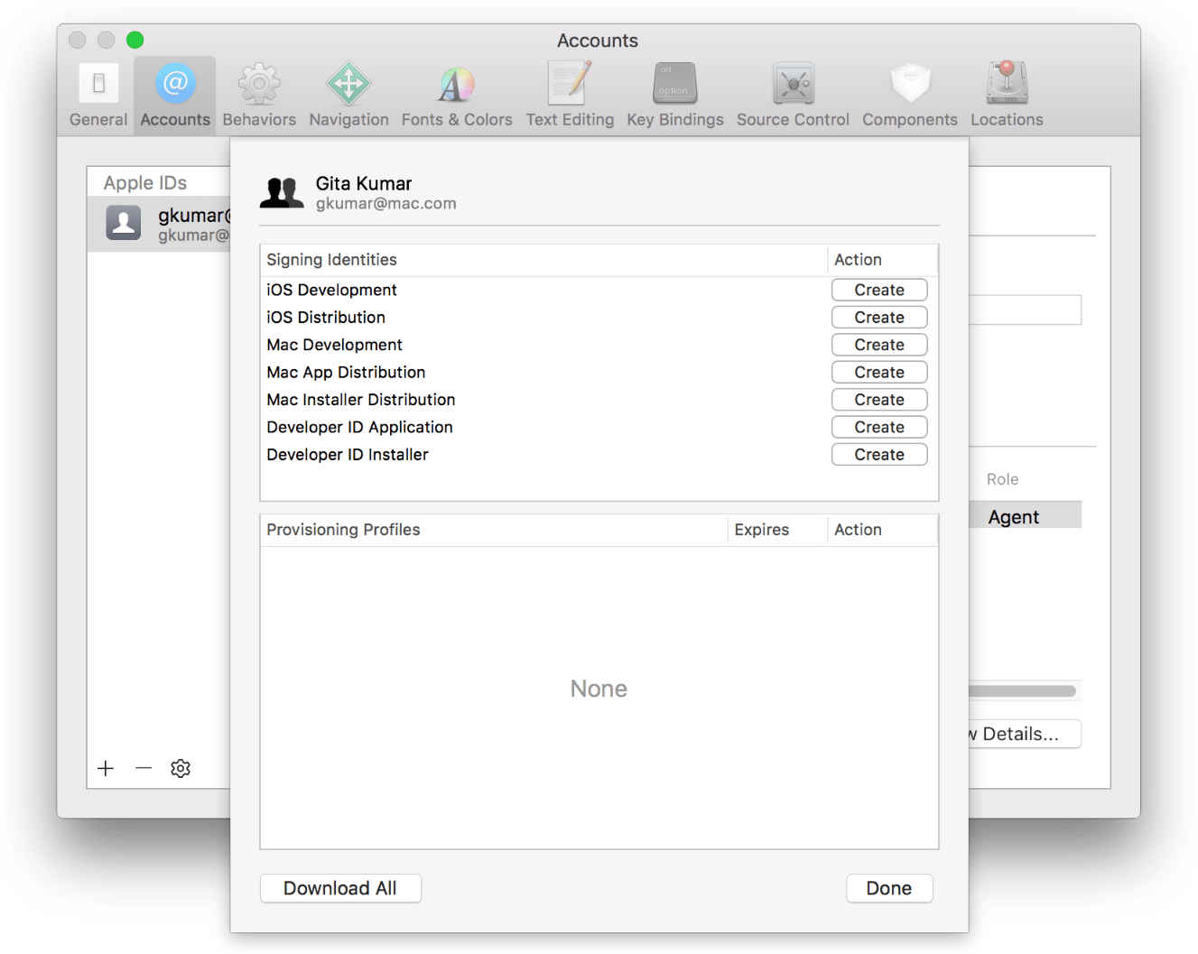Create a Developer ID Application identity

pyautogui.click(x=878, y=426)
